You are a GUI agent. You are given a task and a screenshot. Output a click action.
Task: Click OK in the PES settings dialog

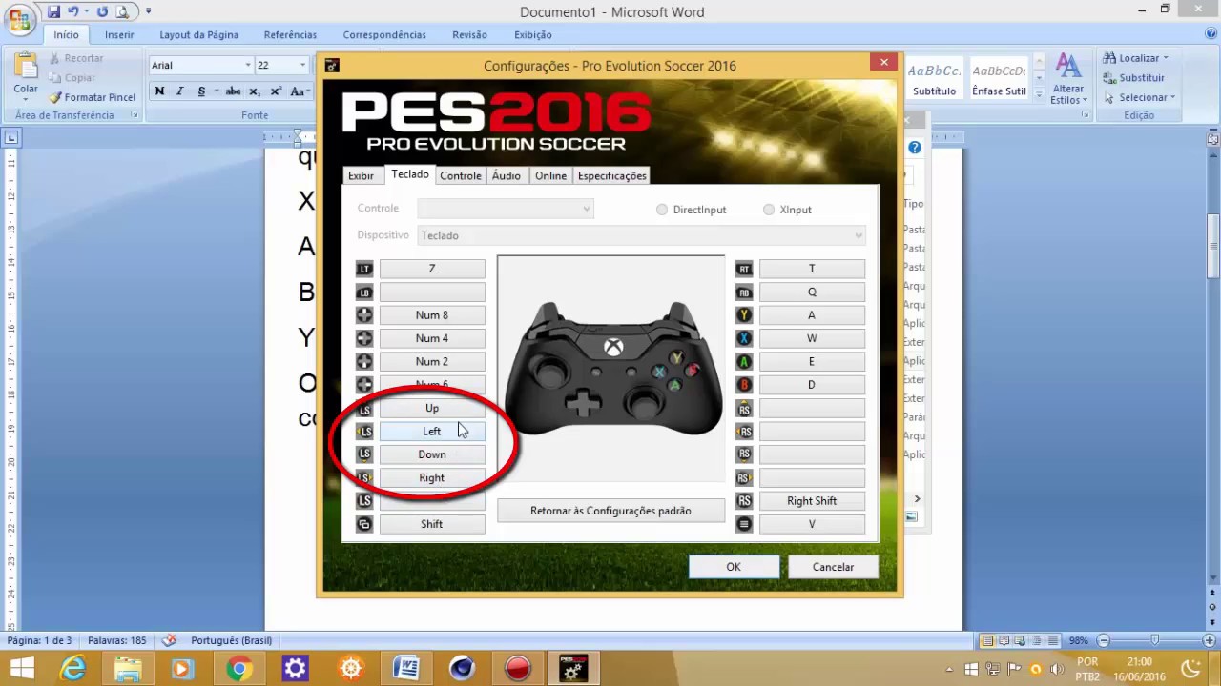734,567
